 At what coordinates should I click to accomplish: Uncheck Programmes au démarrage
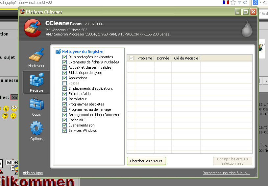(x=64, y=109)
